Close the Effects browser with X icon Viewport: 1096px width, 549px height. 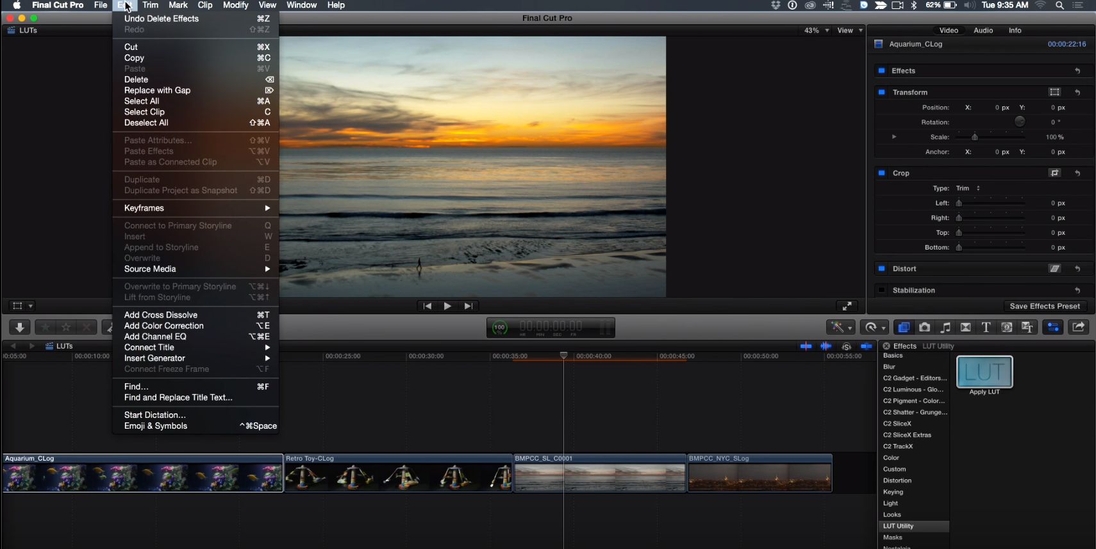click(886, 346)
